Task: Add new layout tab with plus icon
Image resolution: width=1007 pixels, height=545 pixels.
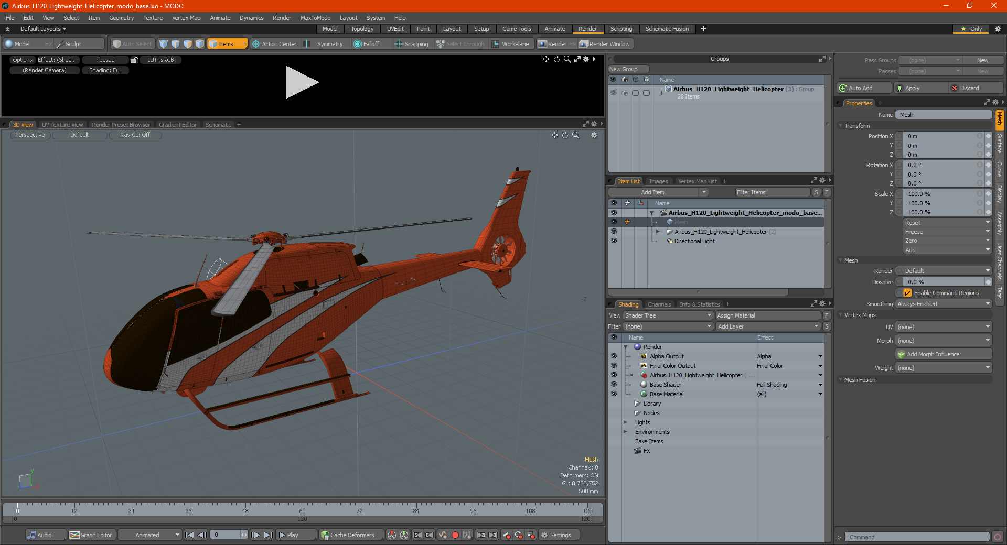Action: pos(703,29)
